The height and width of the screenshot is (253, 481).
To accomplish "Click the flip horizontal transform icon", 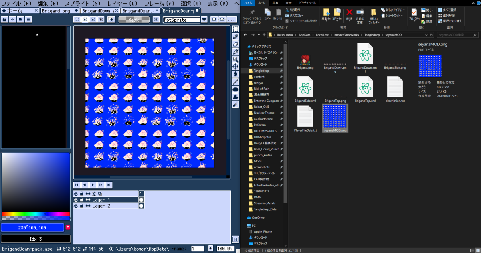I will click(214, 19).
